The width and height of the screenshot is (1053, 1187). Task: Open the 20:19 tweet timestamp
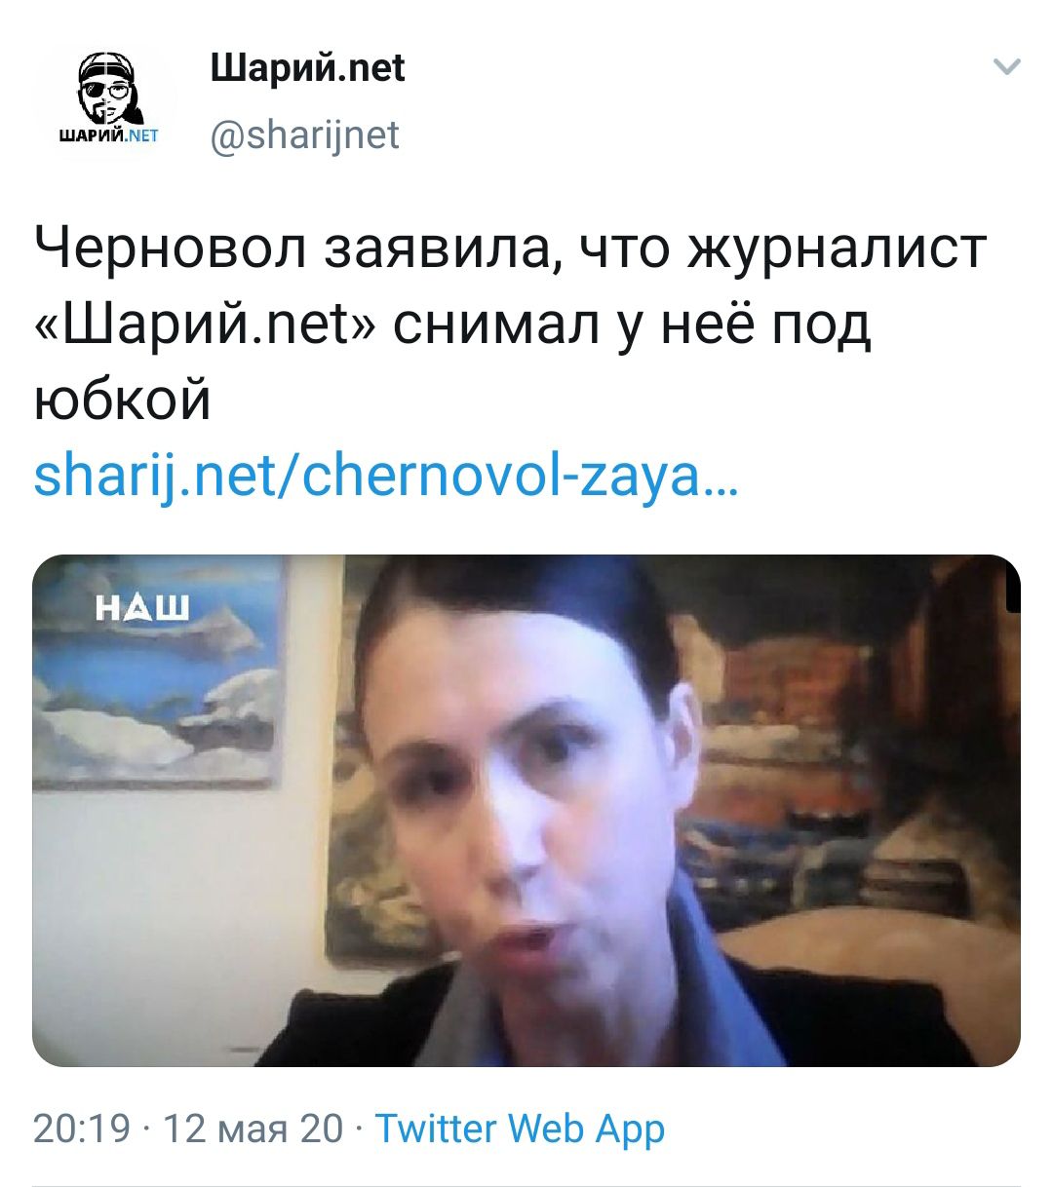point(82,1129)
